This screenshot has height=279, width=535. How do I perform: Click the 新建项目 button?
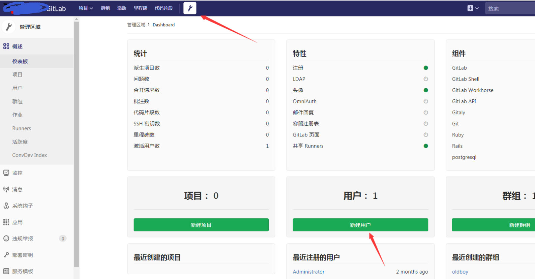(201, 225)
